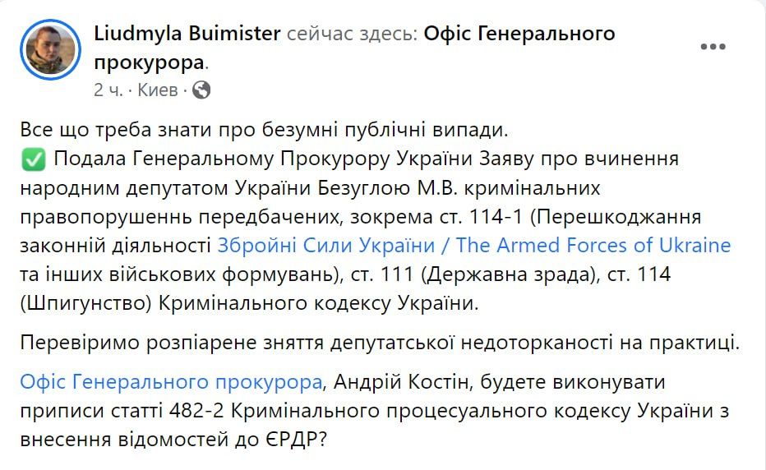
Task: Click the paragraph starting with "Перевіримо розпіарене"
Action: pyautogui.click(x=378, y=343)
